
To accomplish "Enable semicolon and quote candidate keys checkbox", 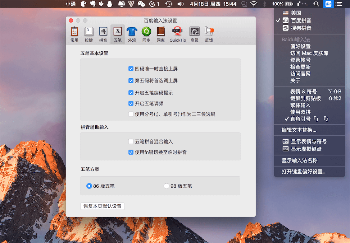I will 131,114.
